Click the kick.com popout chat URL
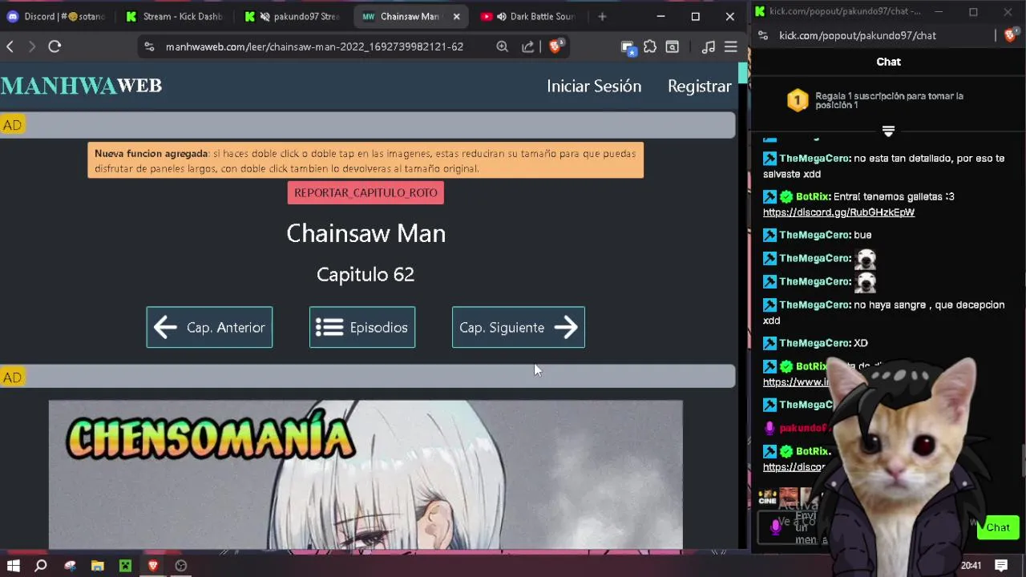Viewport: 1026px width, 577px height. (858, 35)
